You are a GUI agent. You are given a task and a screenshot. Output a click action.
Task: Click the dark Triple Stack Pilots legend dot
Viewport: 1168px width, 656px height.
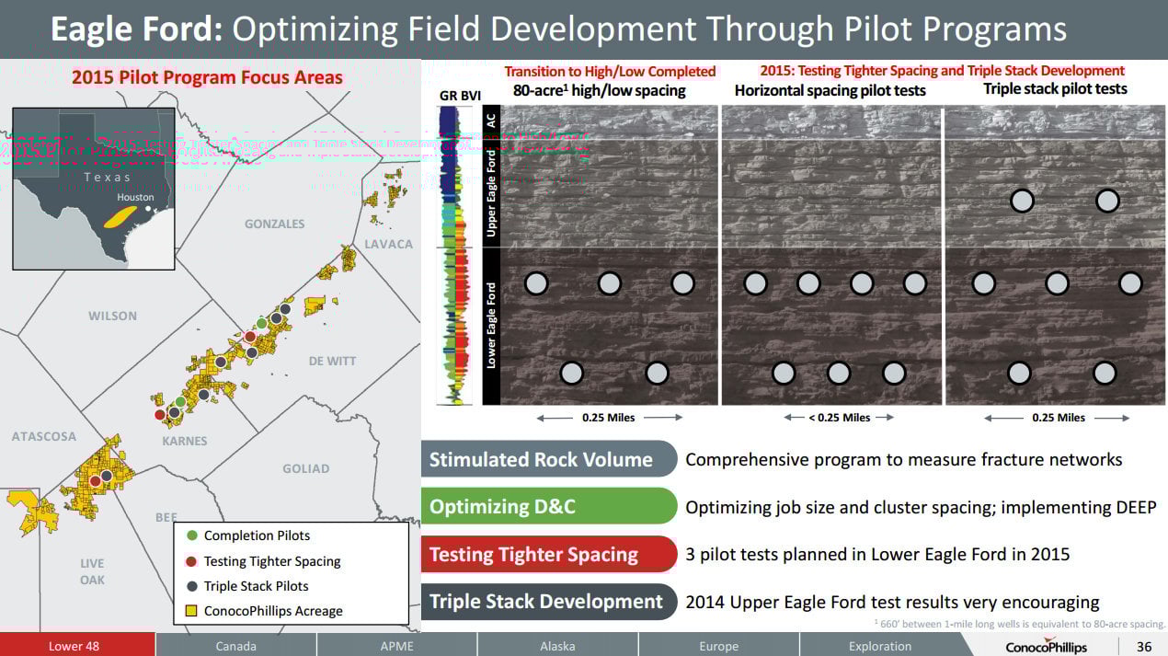click(x=191, y=586)
